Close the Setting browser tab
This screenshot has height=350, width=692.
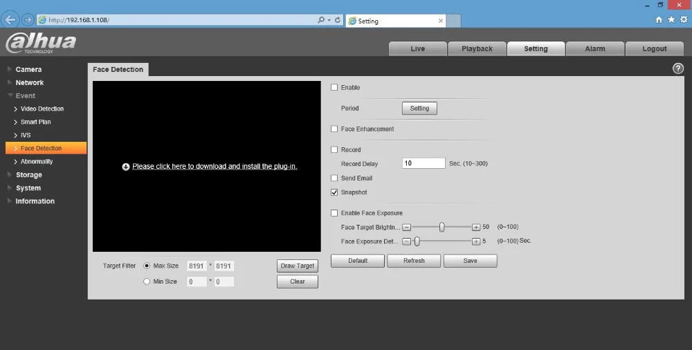(440, 21)
